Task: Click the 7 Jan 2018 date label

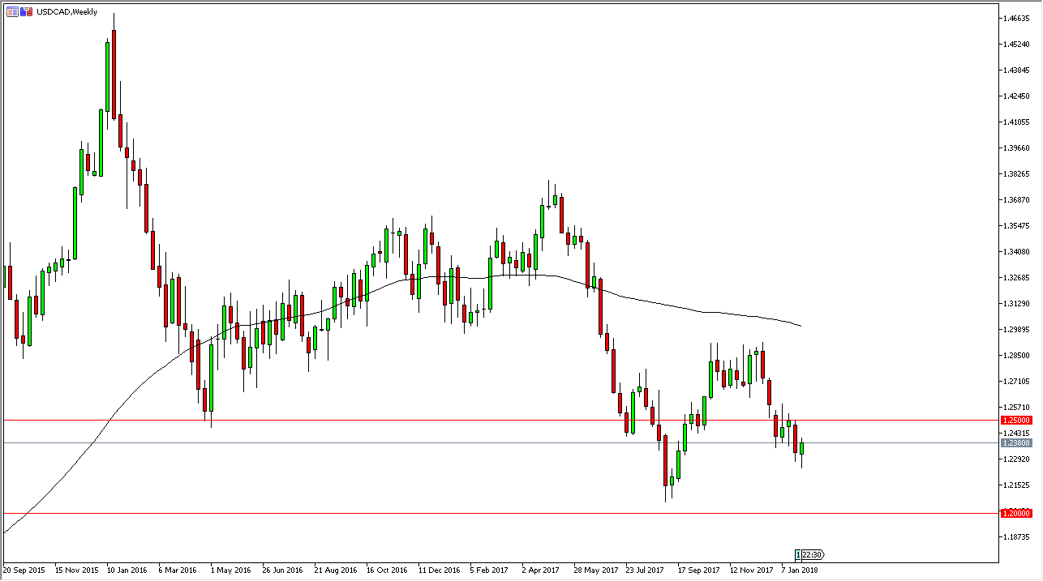Action: tap(800, 570)
